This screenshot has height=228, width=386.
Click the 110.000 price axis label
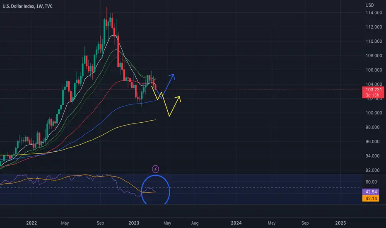[374, 41]
